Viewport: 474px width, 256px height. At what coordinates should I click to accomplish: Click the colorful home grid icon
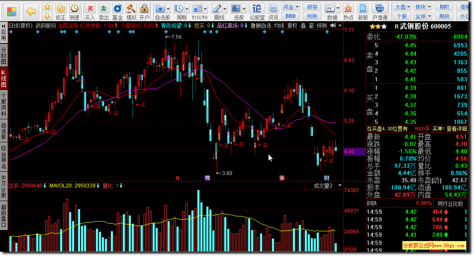12,12
